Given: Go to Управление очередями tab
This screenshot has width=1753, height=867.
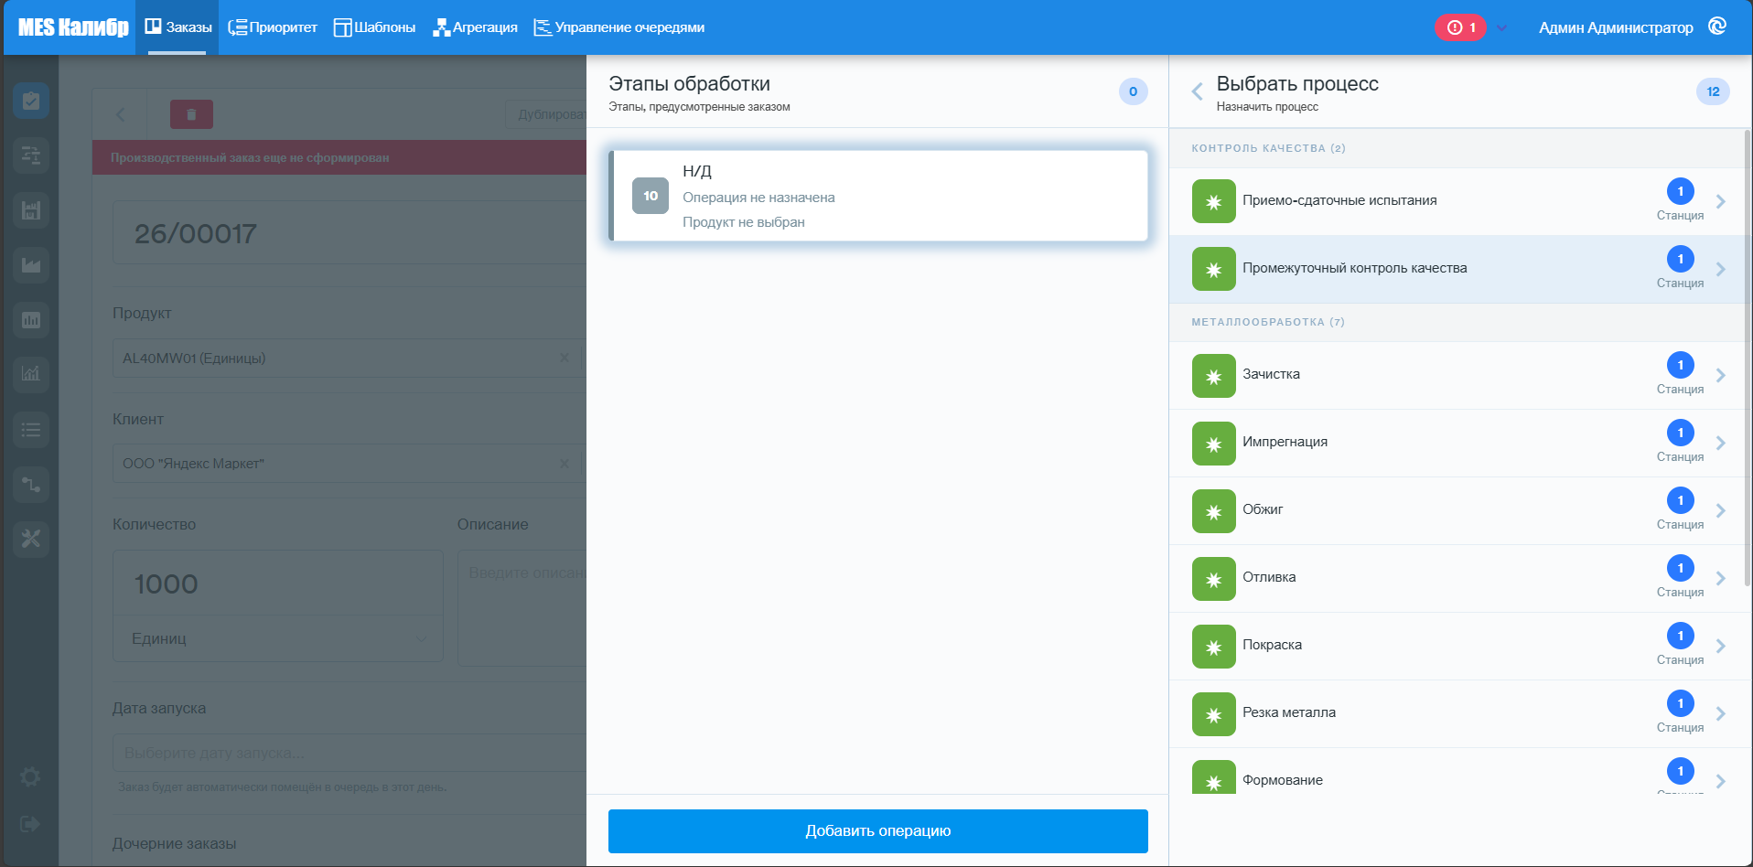Looking at the screenshot, I should click(x=619, y=27).
